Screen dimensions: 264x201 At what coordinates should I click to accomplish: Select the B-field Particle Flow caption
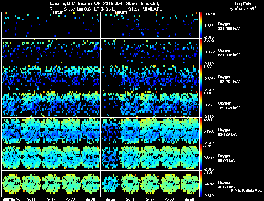click(247, 191)
